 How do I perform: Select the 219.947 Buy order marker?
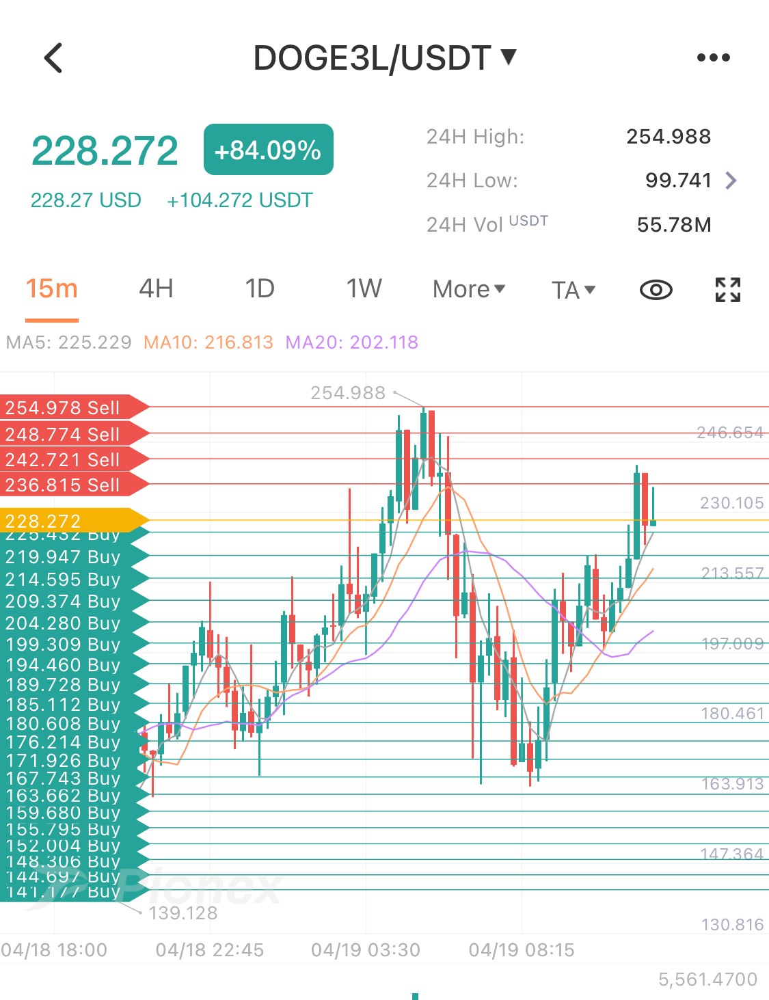pos(74,557)
